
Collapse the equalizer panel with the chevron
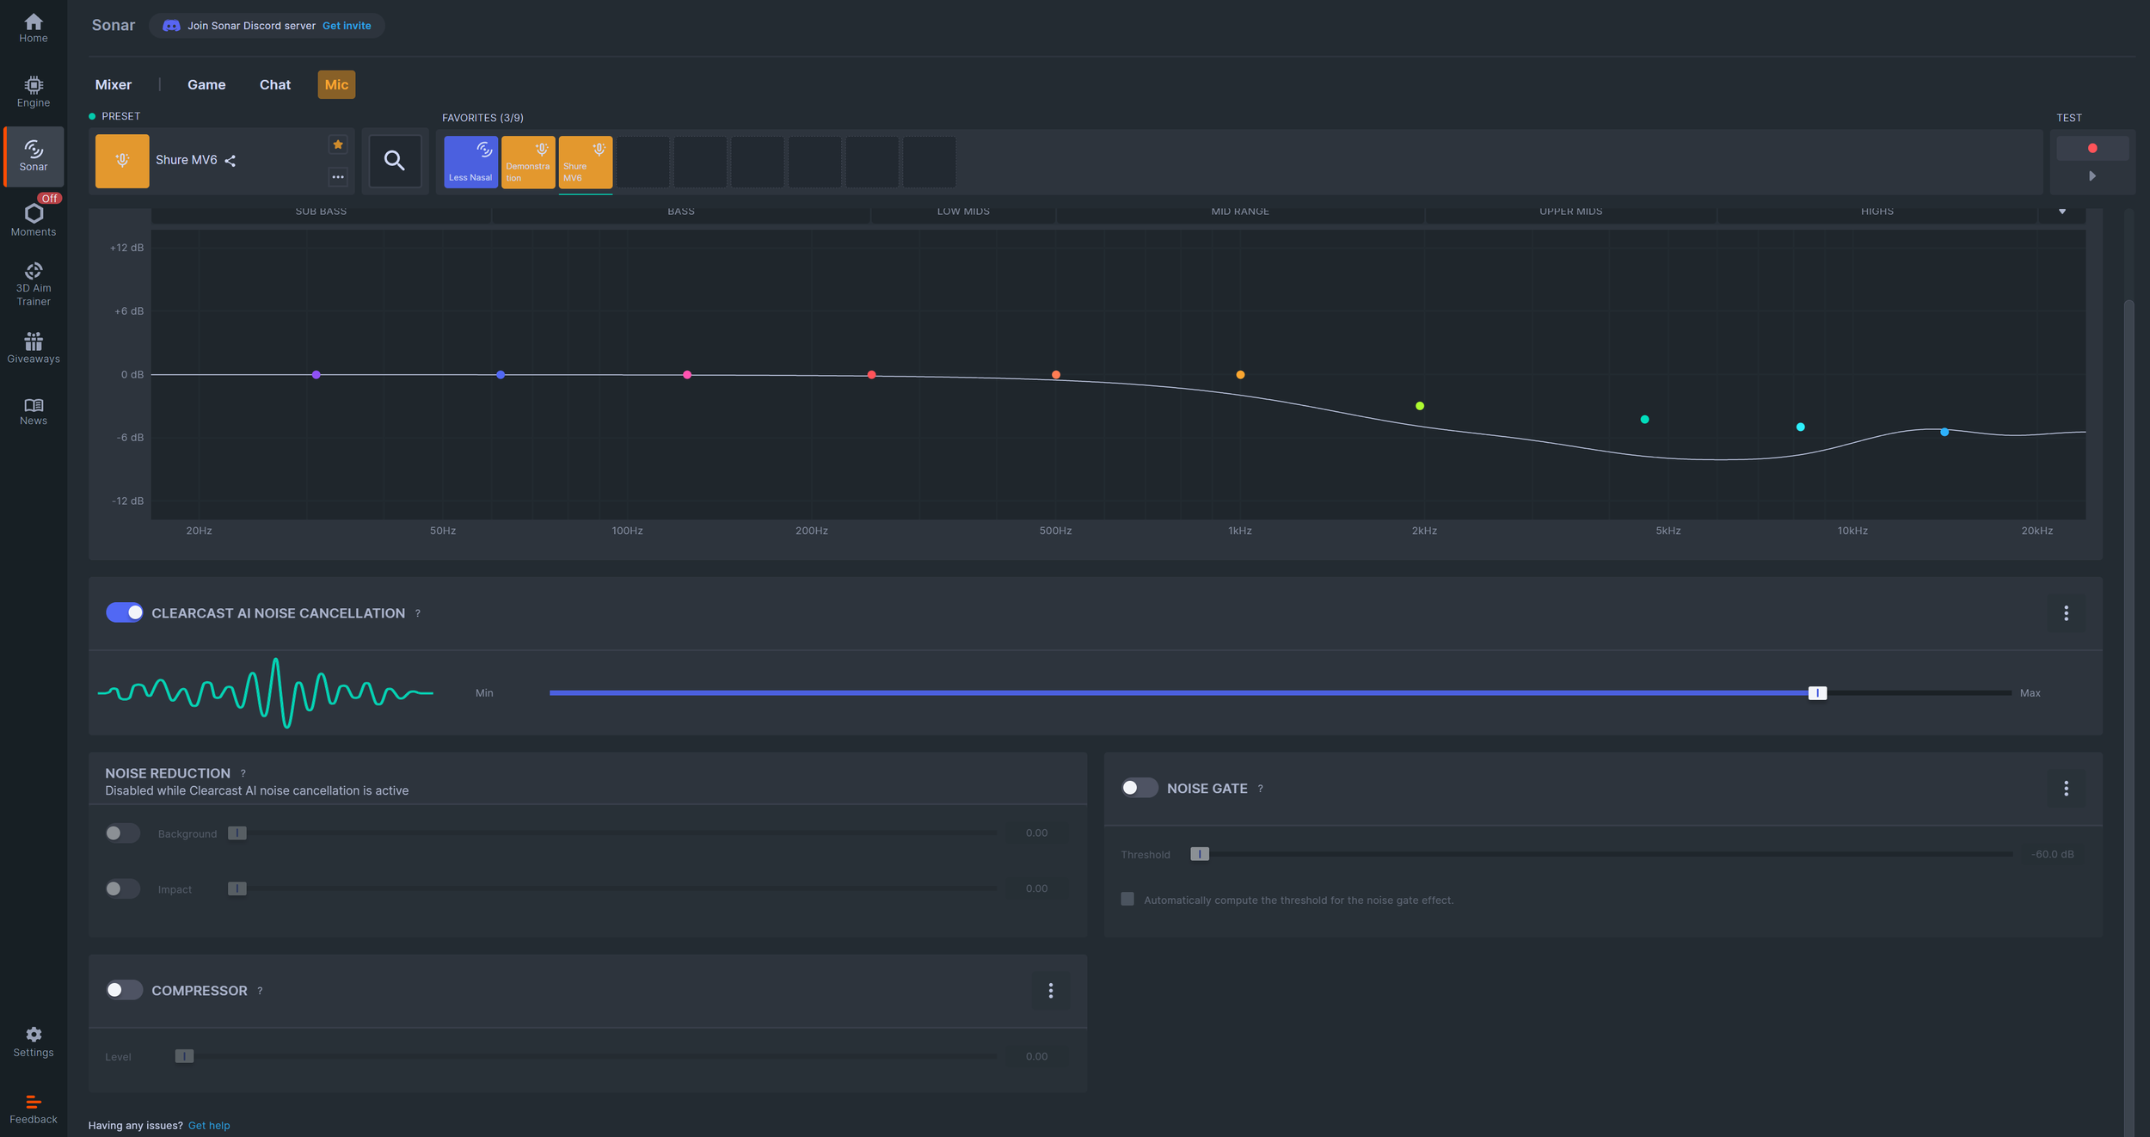pyautogui.click(x=2062, y=211)
